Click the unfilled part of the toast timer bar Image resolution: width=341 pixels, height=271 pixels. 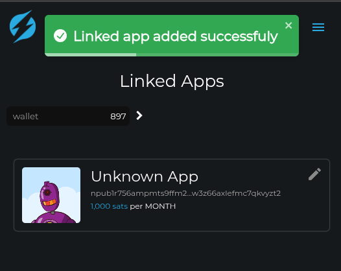click(217, 54)
